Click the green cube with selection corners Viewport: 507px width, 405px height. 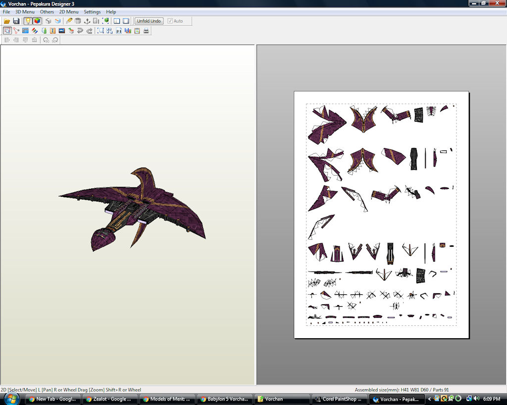105,21
